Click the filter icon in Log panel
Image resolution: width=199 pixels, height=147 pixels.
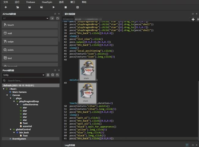[187, 145]
